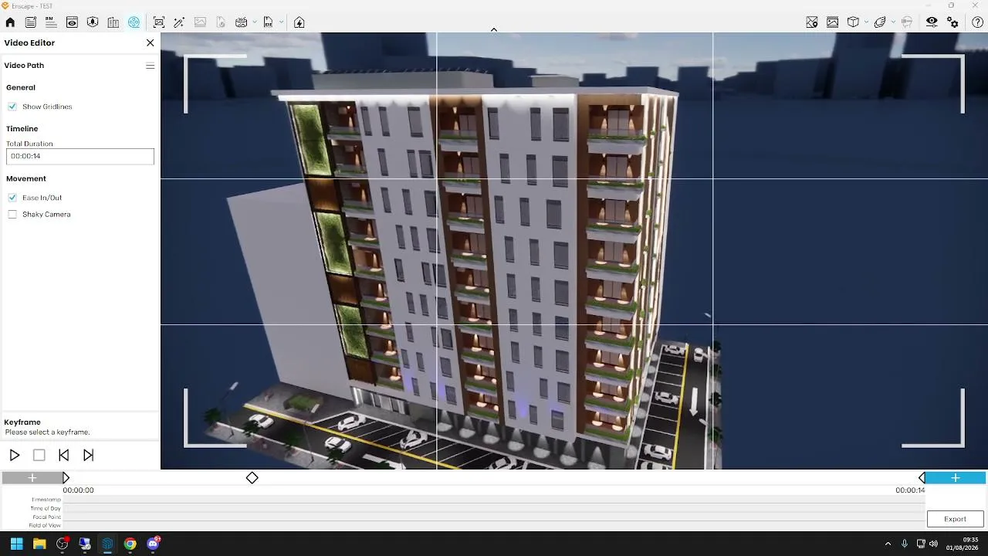Show hidden system tray icons
This screenshot has height=556, width=988.
[x=888, y=544]
